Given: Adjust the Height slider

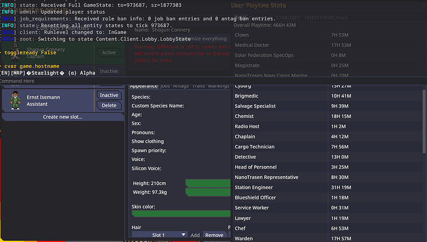Looking at the screenshot, I should 208,183.
